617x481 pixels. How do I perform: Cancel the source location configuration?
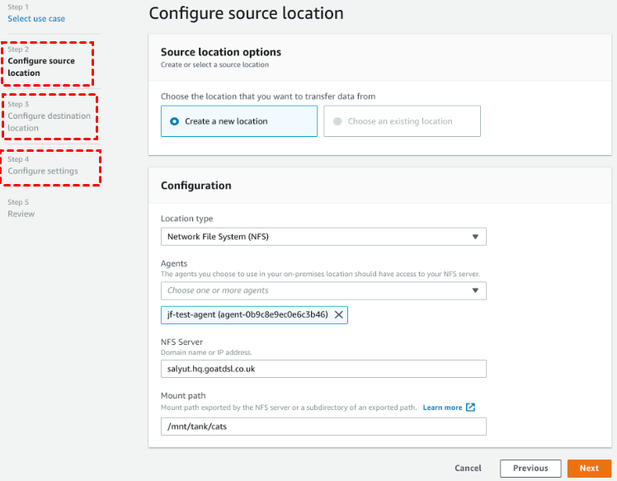(x=468, y=468)
